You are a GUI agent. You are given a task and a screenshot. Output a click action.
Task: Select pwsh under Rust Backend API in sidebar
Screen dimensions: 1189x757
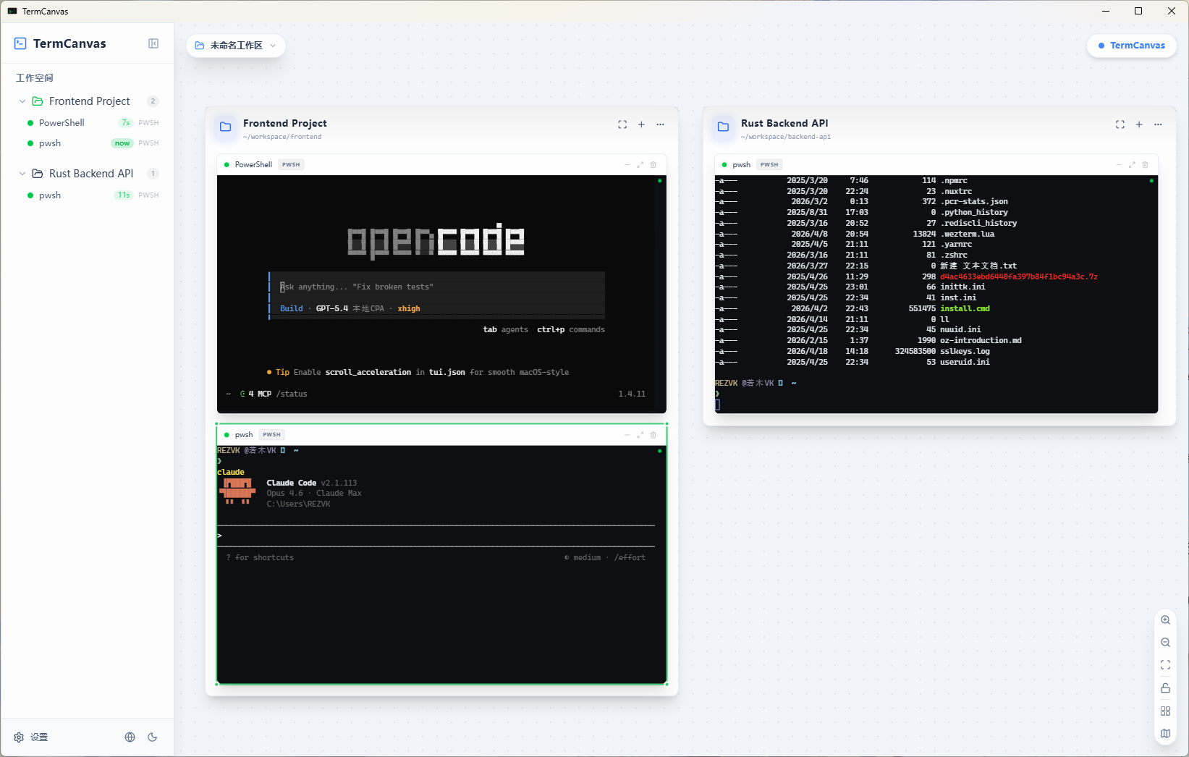(49, 195)
